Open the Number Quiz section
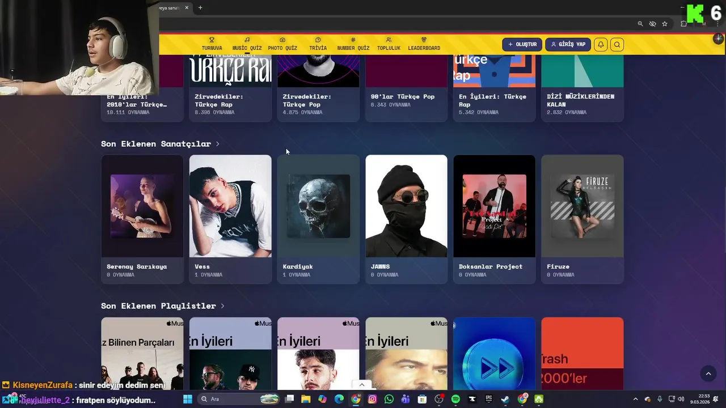The height and width of the screenshot is (408, 726). pyautogui.click(x=353, y=44)
